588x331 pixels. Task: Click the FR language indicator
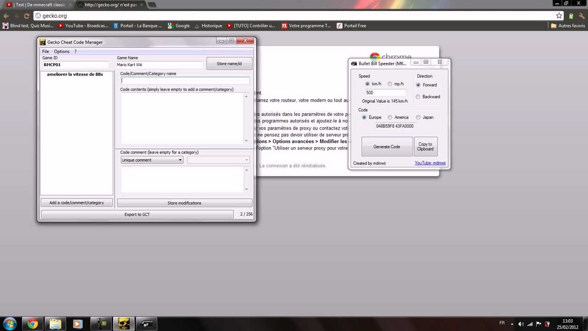[x=502, y=323]
